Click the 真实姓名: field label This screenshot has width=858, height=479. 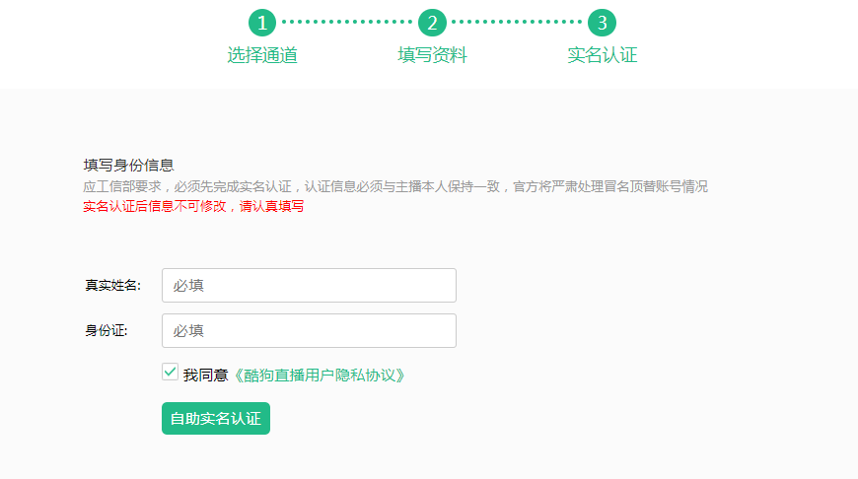[112, 286]
